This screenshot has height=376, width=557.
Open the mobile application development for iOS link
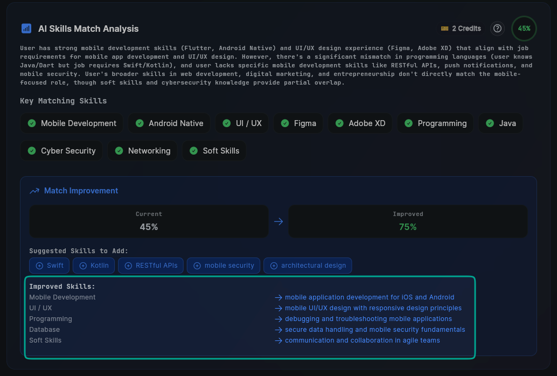coord(370,297)
